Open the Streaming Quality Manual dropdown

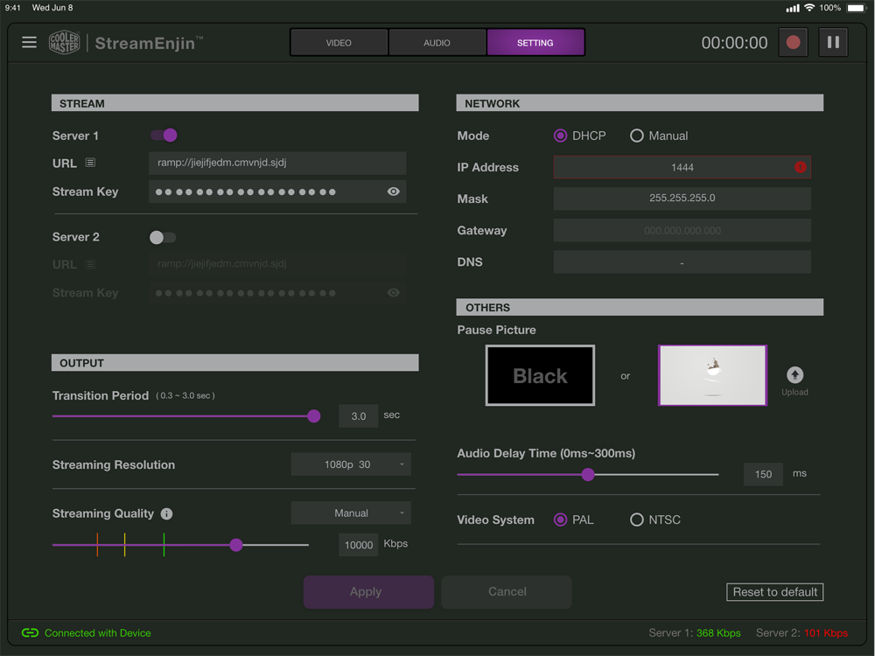click(351, 513)
